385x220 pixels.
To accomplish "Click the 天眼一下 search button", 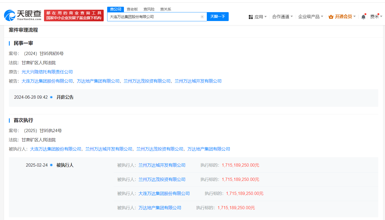I will [218, 17].
